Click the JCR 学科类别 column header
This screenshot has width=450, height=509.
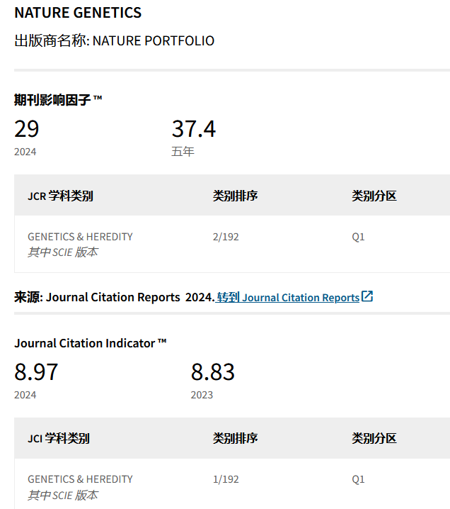pyautogui.click(x=60, y=196)
